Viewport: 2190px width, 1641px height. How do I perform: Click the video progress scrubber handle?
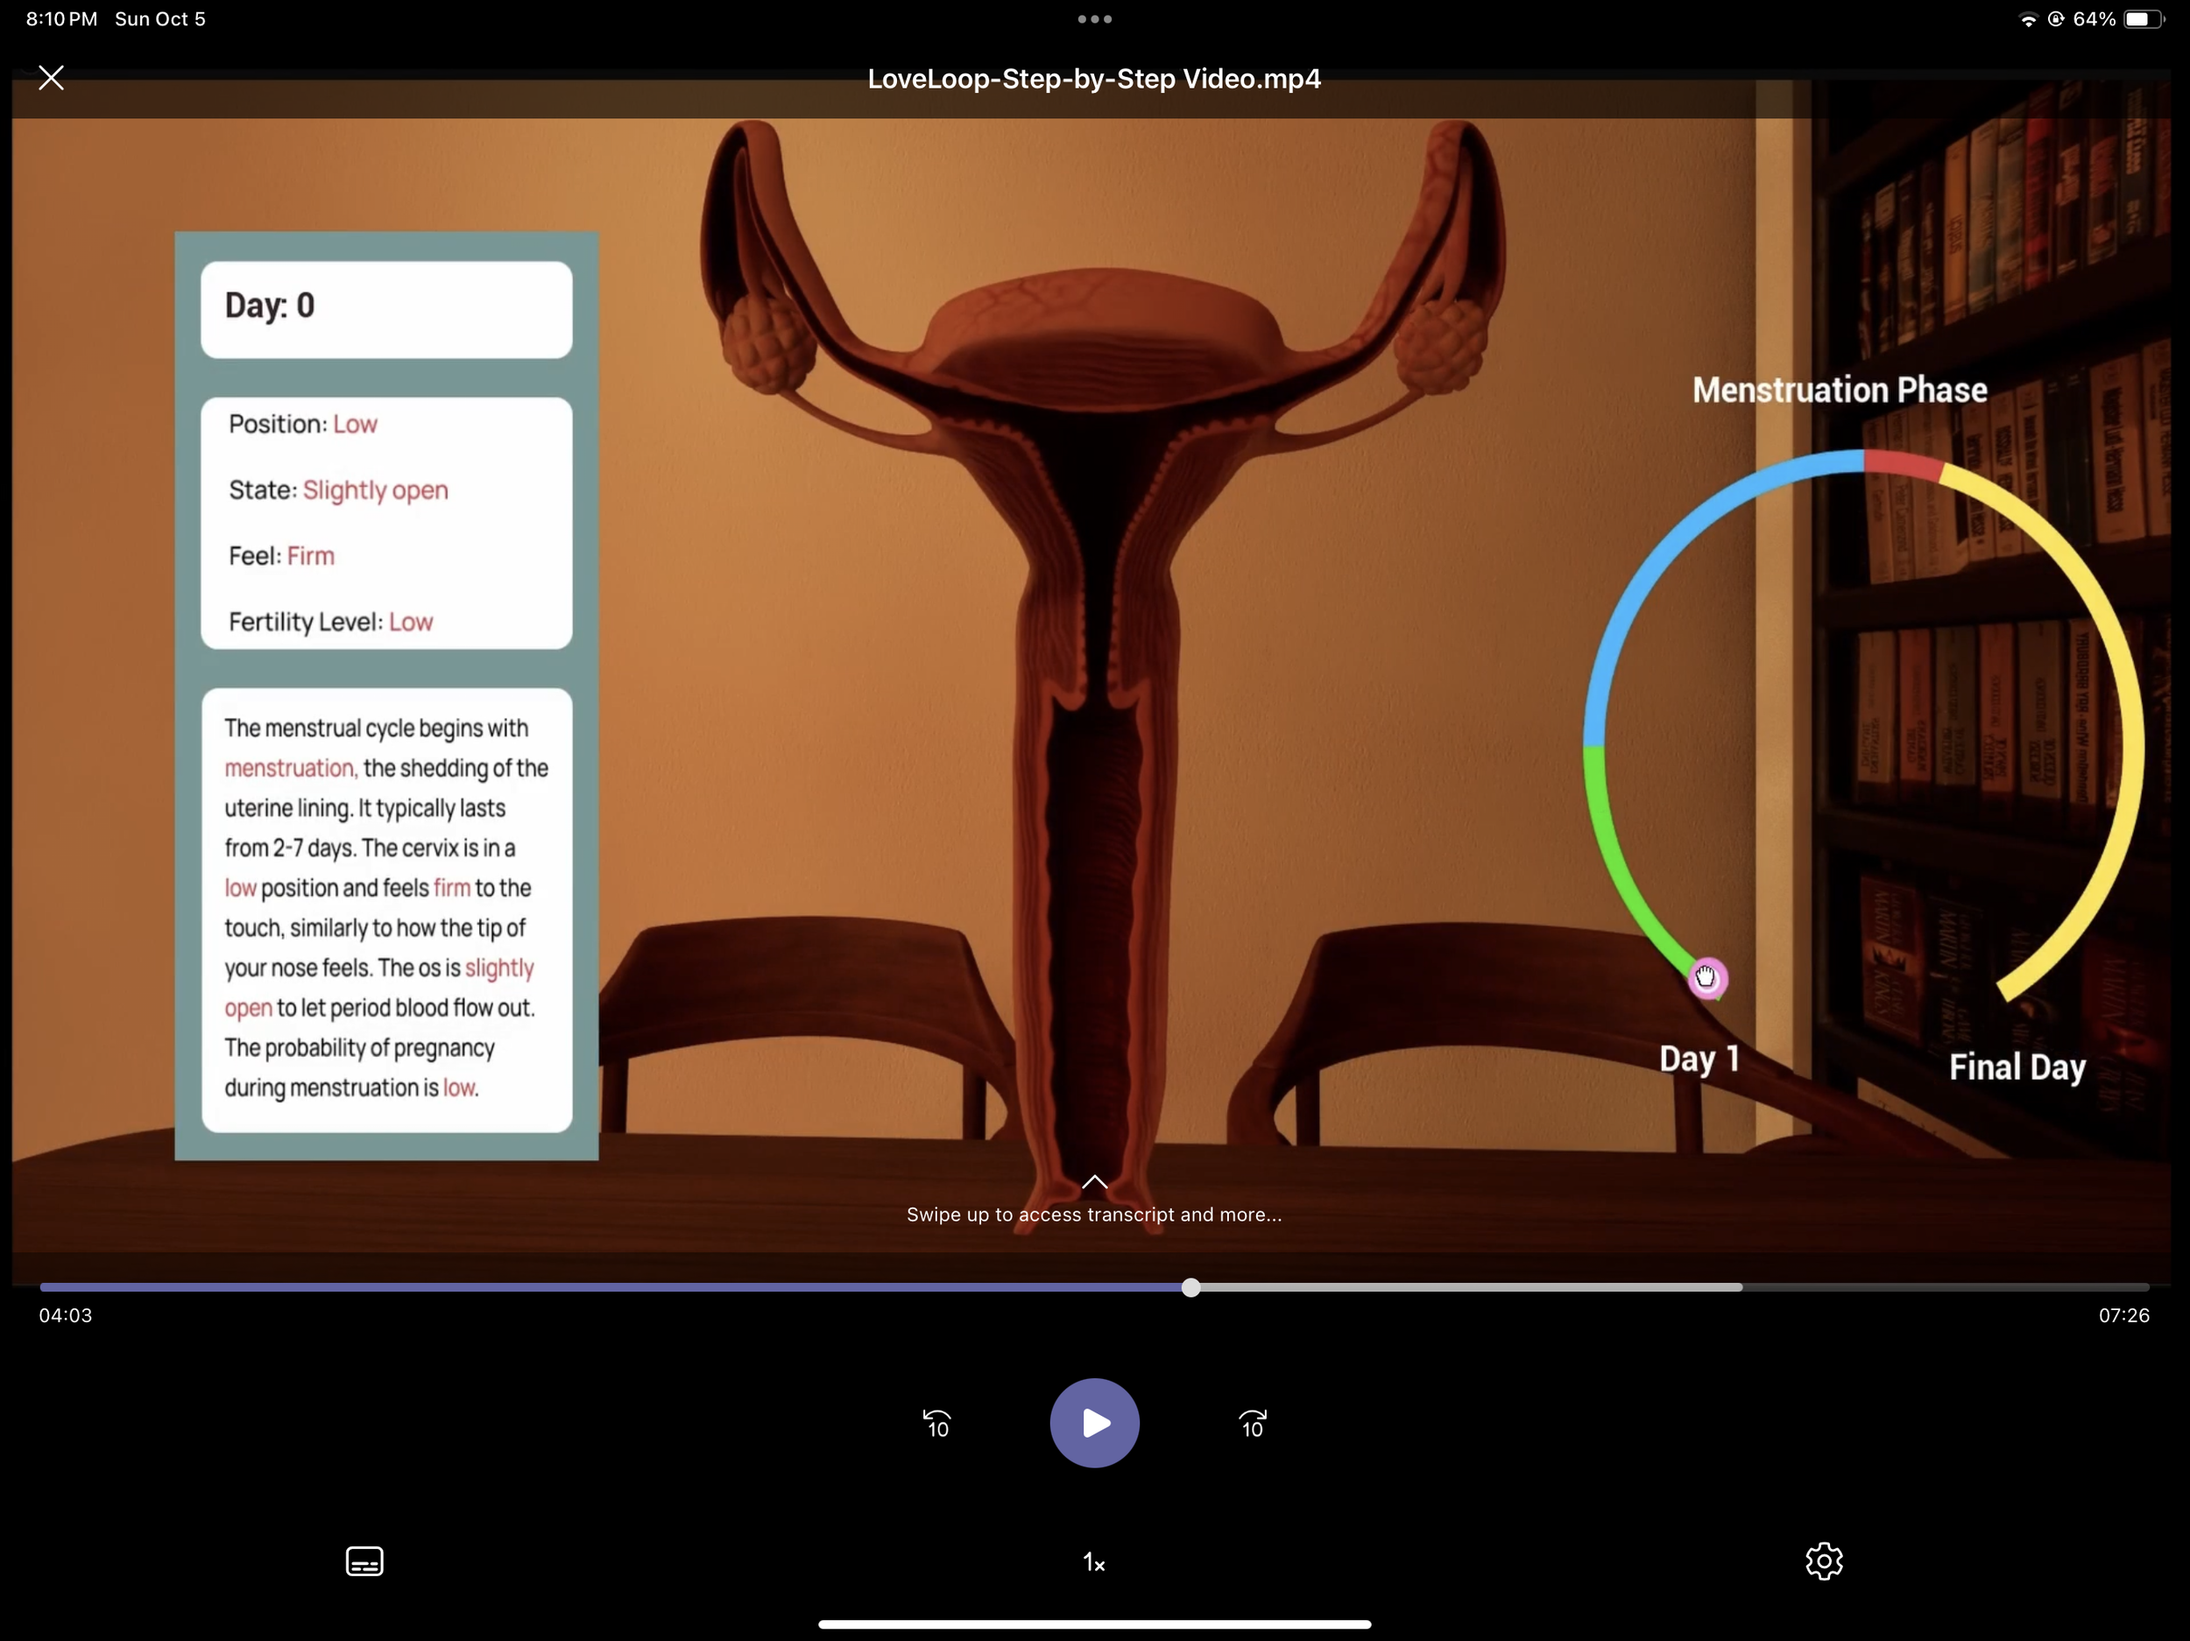[1191, 1286]
